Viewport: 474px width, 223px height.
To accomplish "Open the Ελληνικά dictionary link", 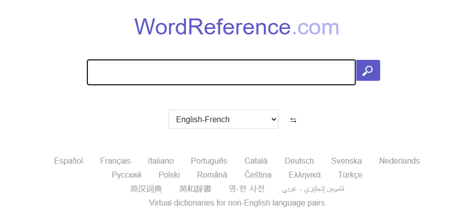I will tap(305, 175).
